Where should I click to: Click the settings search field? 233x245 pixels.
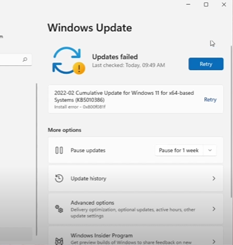coord(16,60)
